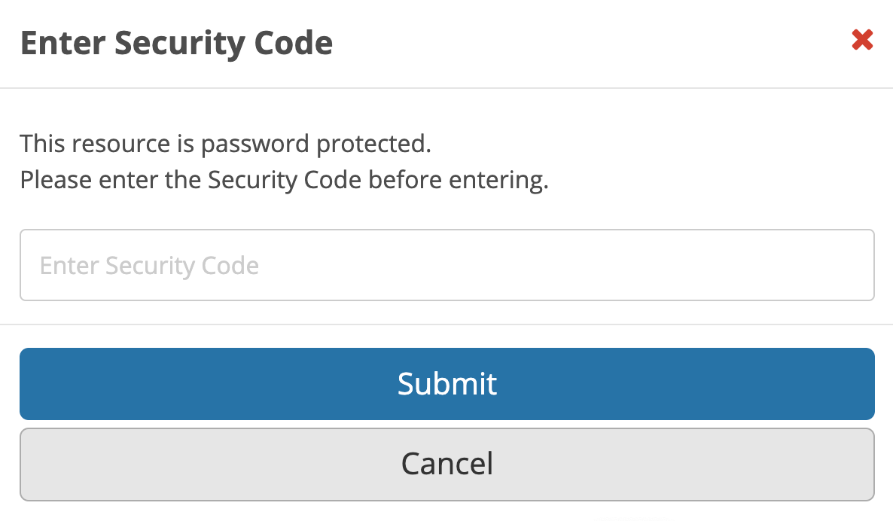Cancel out of the security prompt
Viewport: 893px width, 521px height.
[x=446, y=464]
